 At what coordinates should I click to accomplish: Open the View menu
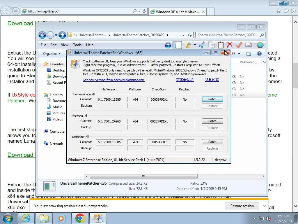point(65,45)
